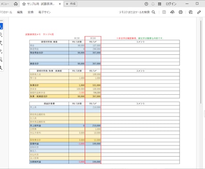Open the help question mark icon
This screenshot has width=205, height=169.
pyautogui.click(x=146, y=4)
